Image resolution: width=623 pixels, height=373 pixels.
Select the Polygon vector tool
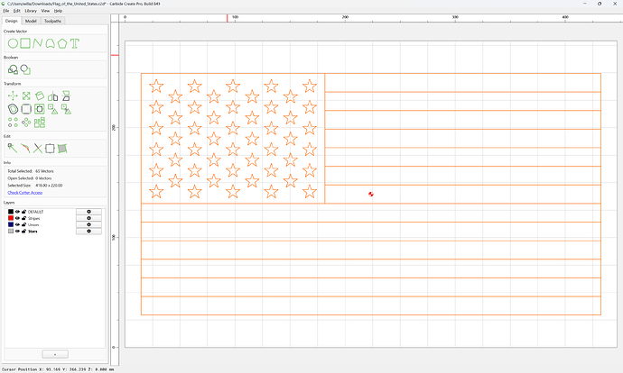click(62, 43)
